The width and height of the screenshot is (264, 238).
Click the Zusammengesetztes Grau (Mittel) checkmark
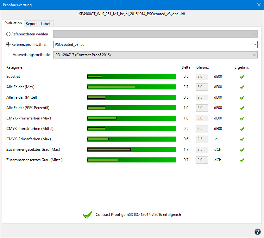coord(242,160)
